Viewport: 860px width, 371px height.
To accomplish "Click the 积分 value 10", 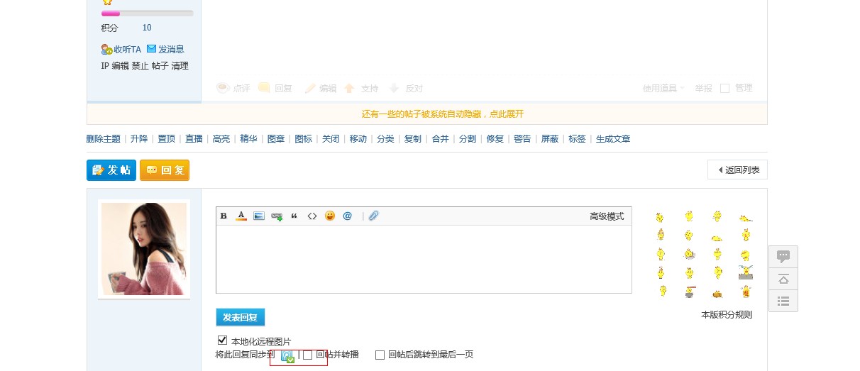I will click(147, 28).
